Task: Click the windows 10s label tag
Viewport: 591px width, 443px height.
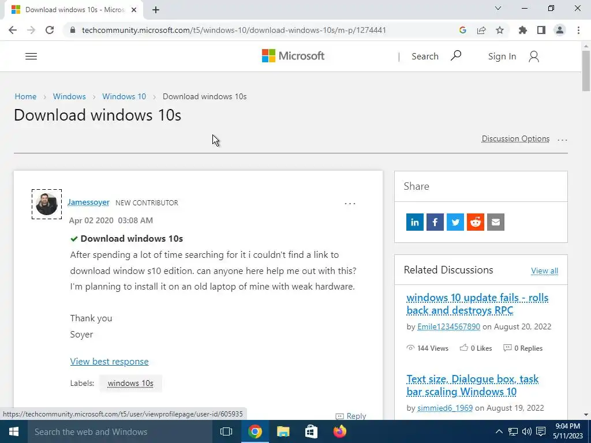Action: click(130, 383)
